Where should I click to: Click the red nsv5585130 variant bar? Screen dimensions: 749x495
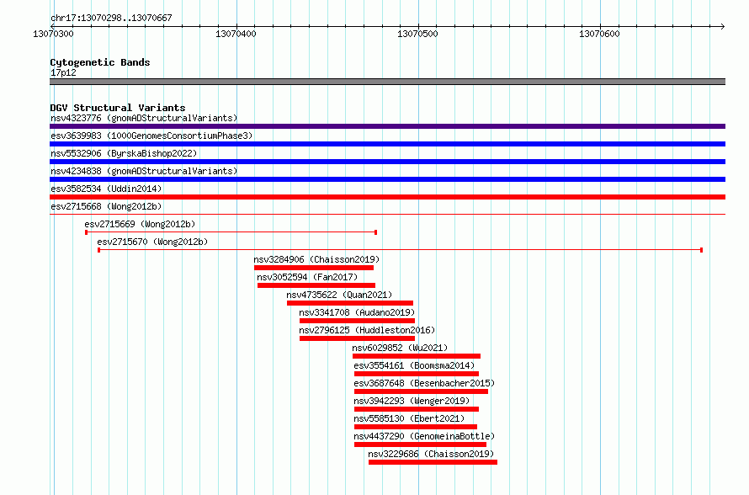[416, 427]
